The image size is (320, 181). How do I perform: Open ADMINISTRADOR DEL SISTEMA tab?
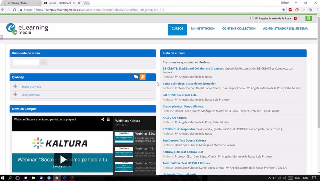(285, 28)
